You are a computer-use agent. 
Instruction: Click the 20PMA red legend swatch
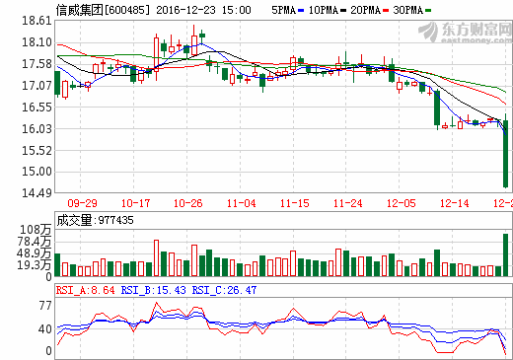click(x=386, y=11)
